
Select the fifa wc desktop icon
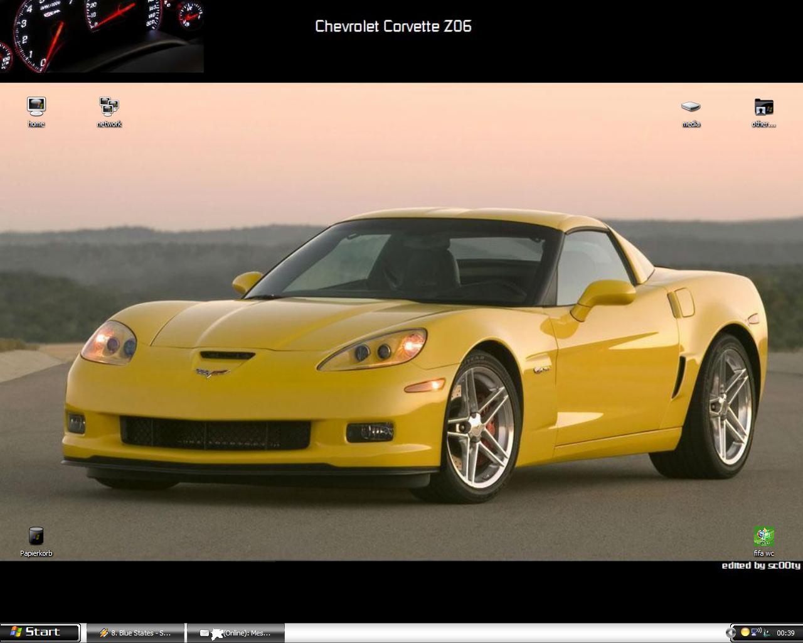[763, 542]
